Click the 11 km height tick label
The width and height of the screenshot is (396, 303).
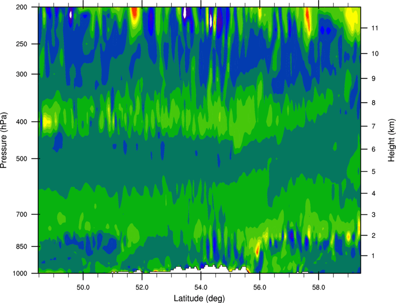(x=375, y=28)
